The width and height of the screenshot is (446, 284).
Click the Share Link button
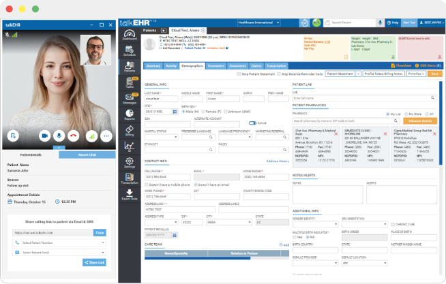coord(94,262)
